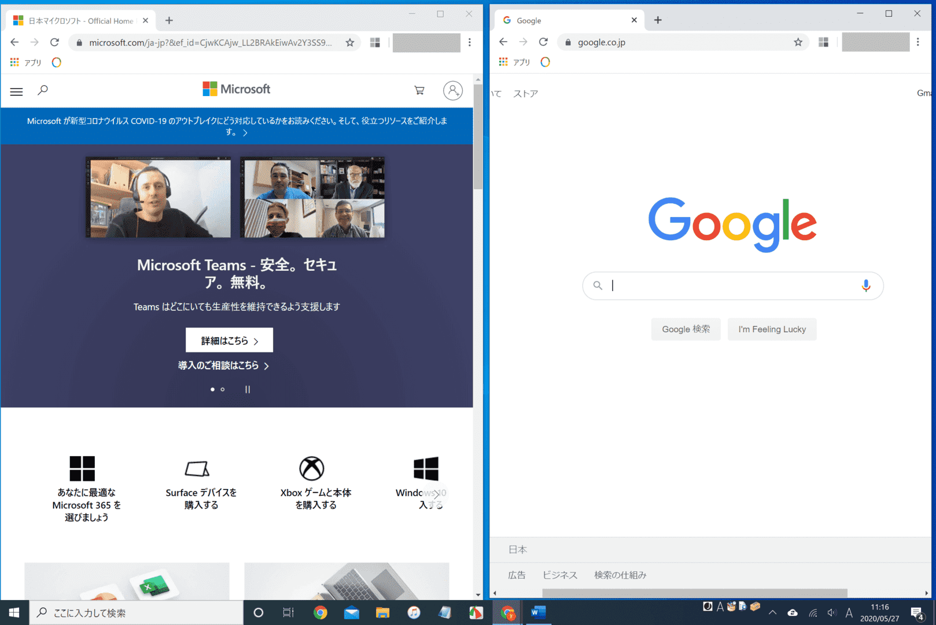The width and height of the screenshot is (936, 625).
Task: Bookmark google.co.jp page with the star icon
Action: point(798,42)
